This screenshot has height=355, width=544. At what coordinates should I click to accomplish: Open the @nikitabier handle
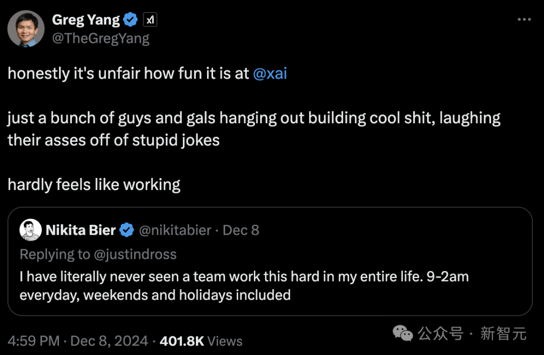175,230
